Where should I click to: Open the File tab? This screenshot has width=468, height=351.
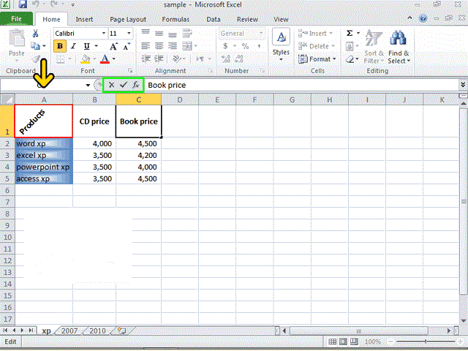pyautogui.click(x=16, y=19)
